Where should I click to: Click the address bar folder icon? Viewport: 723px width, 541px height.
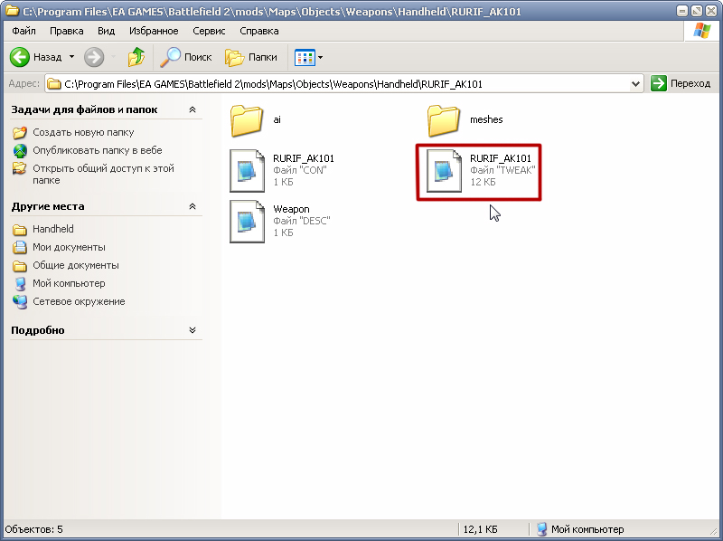click(x=54, y=84)
